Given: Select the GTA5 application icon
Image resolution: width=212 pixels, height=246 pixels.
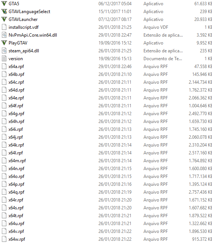Looking at the screenshot, I should (x=4, y=4).
